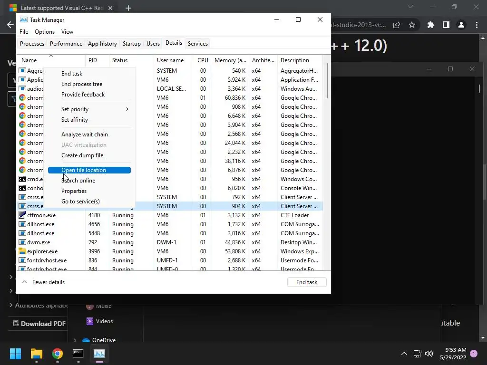Open the Chrome profile icon
This screenshot has height=365, width=487.
pyautogui.click(x=461, y=25)
